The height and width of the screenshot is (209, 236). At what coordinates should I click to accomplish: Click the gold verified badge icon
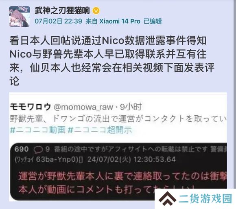click(x=96, y=11)
